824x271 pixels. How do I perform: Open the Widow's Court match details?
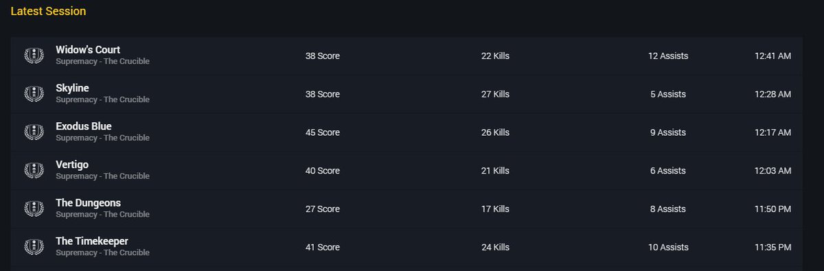pyautogui.click(x=407, y=56)
